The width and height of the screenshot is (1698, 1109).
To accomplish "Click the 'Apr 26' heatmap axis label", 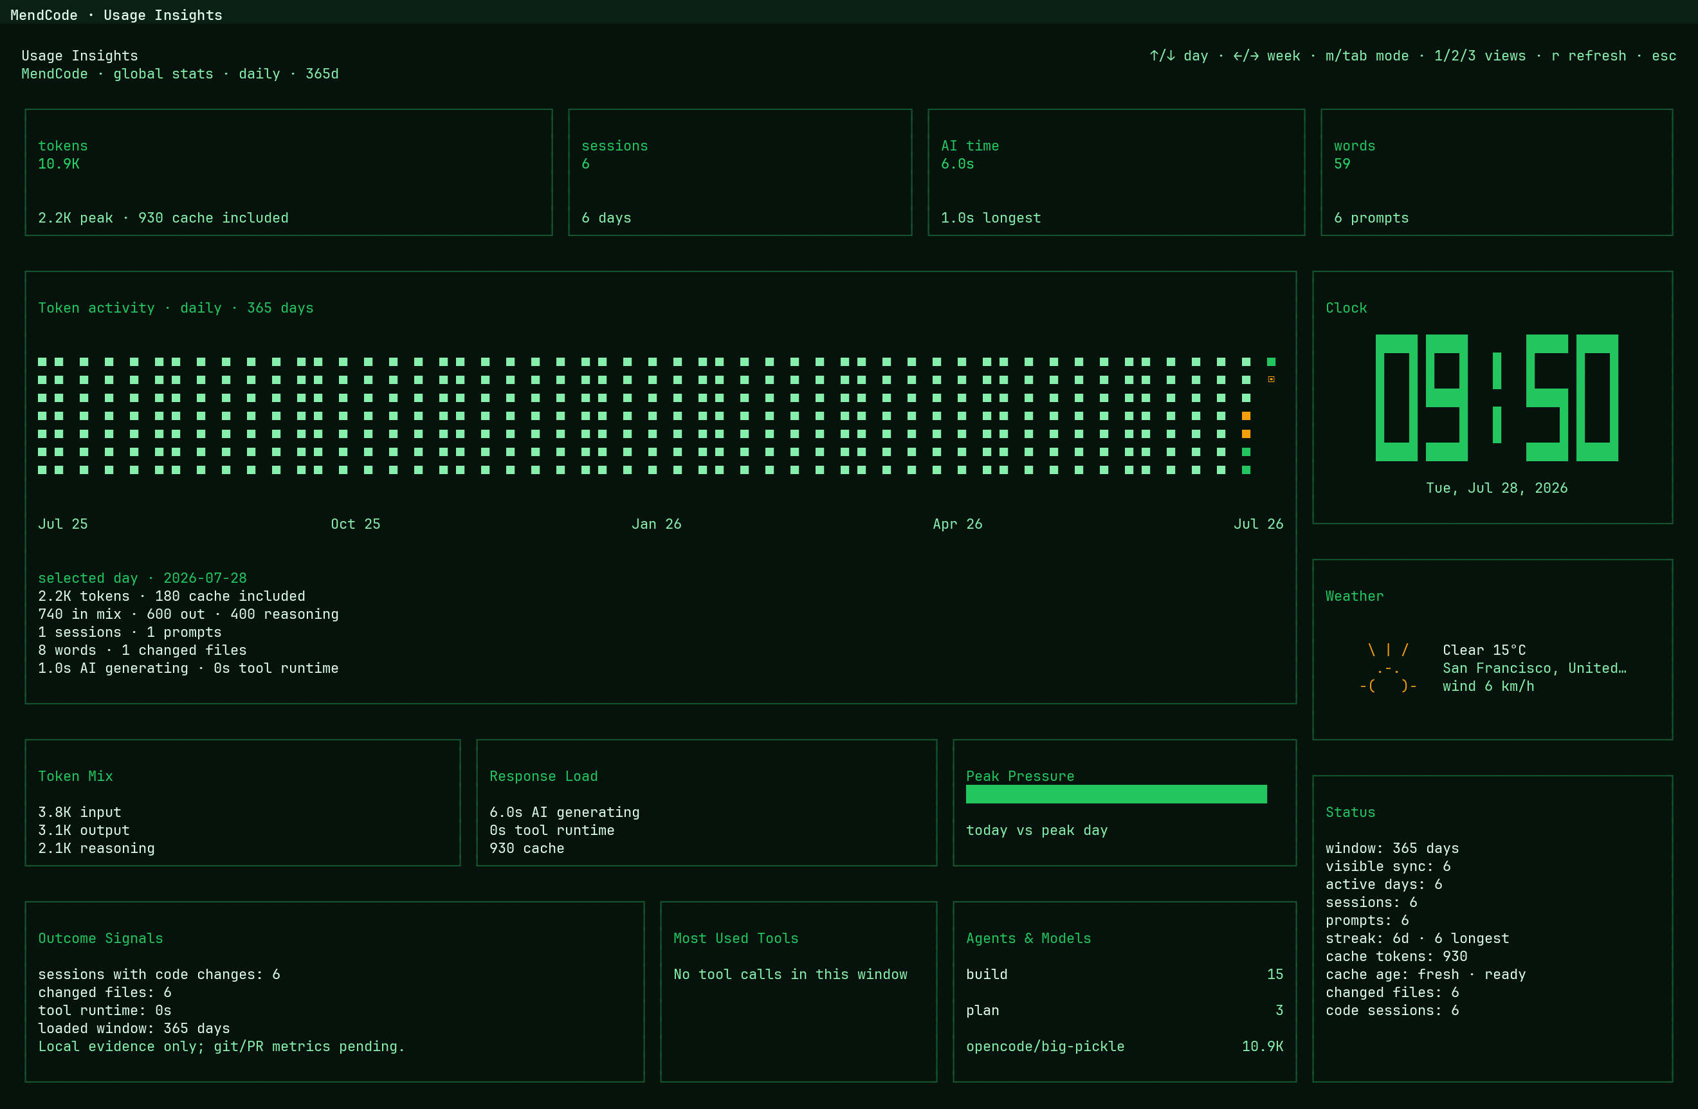I will [x=958, y=524].
